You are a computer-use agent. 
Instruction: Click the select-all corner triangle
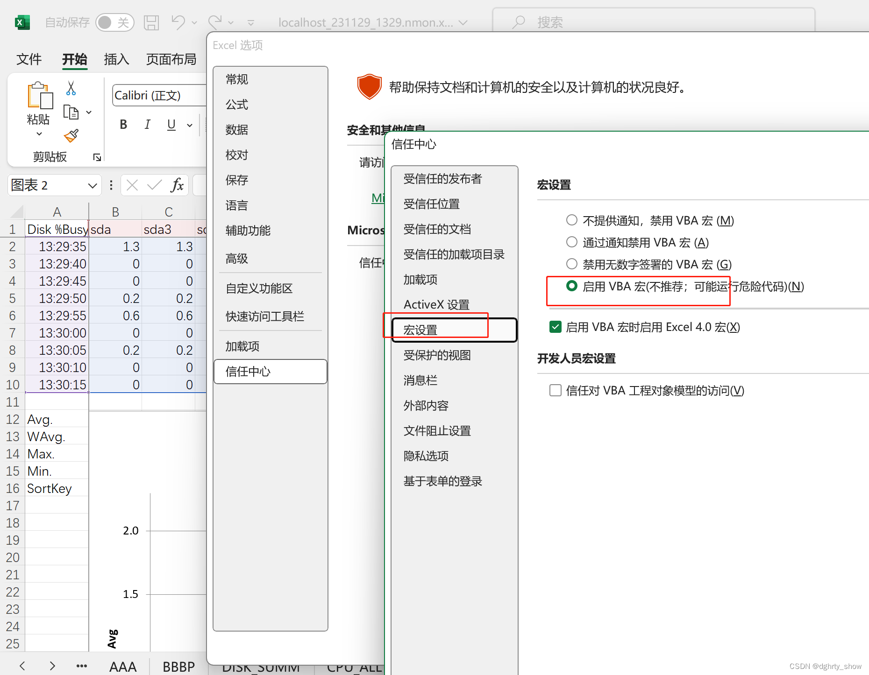coord(17,212)
